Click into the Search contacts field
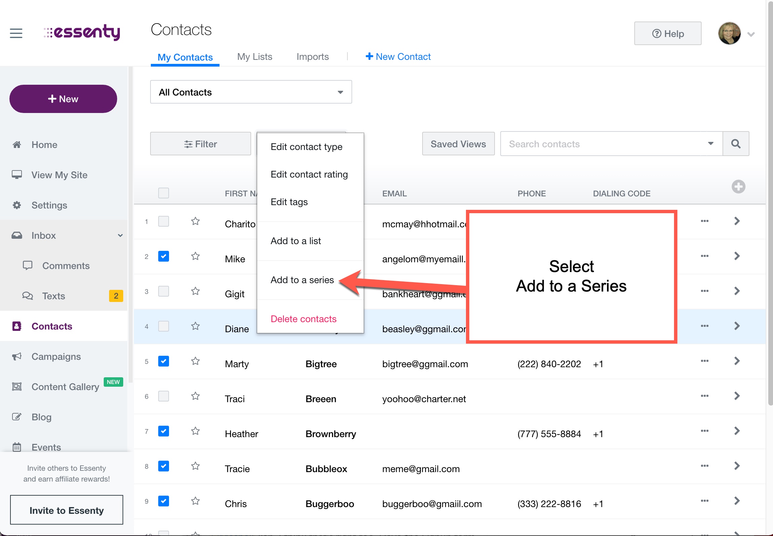 pos(603,144)
